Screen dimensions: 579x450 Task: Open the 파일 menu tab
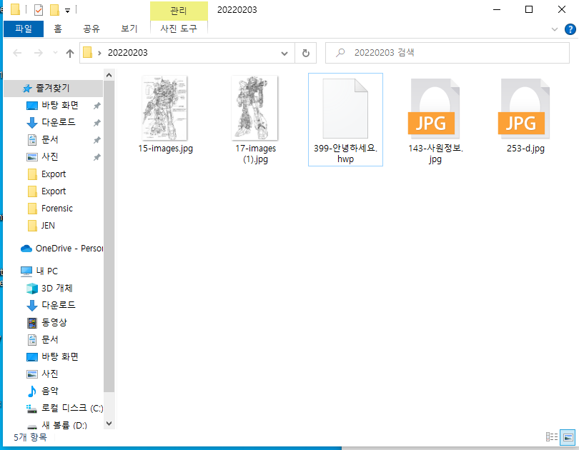coord(24,29)
